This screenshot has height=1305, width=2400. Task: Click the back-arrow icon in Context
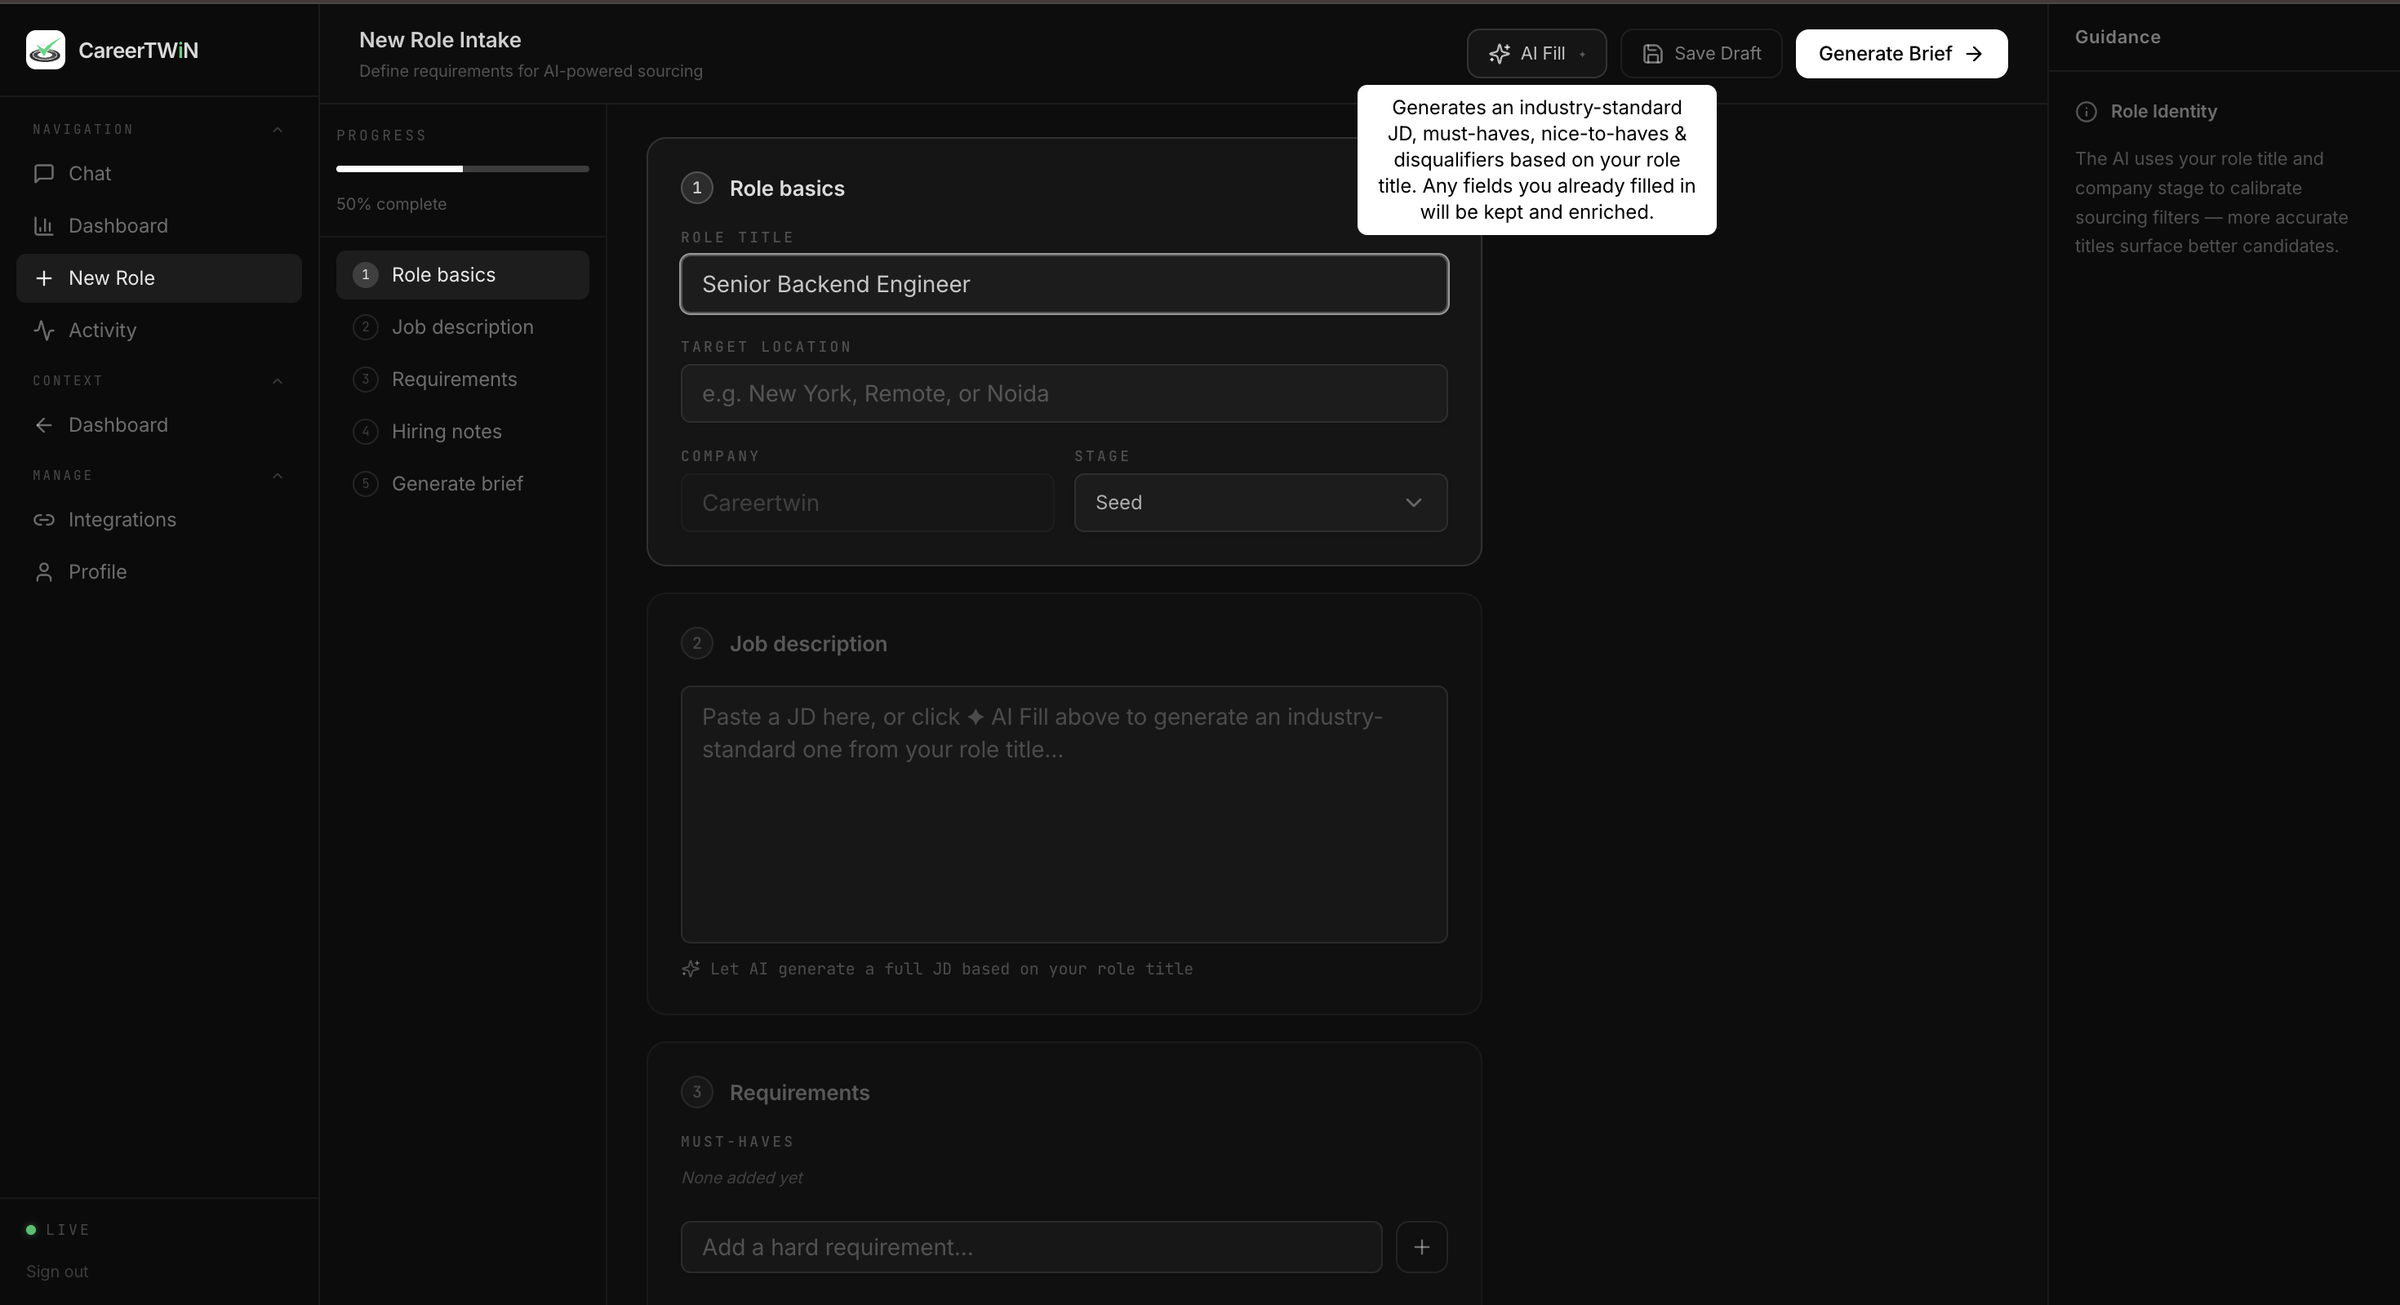pos(44,424)
